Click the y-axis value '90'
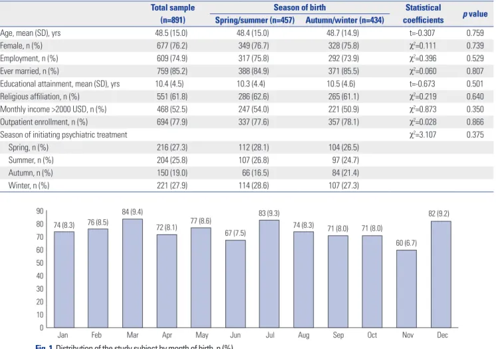Image resolution: width=496 pixels, height=349 pixels. point(39,211)
